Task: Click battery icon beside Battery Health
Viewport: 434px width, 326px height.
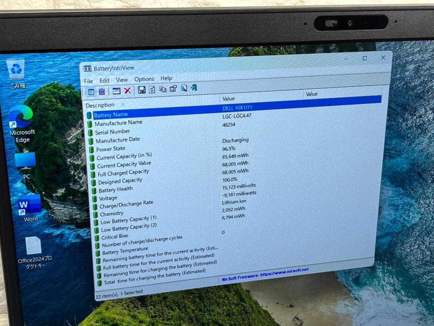Action: (94, 191)
